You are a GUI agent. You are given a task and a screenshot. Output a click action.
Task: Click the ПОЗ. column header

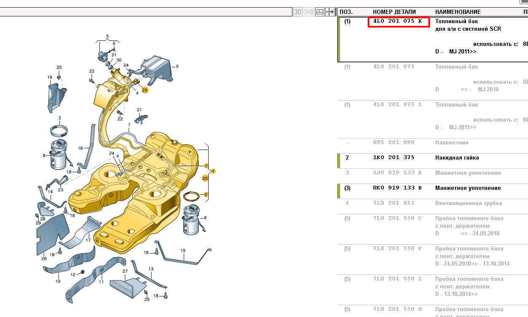346,12
